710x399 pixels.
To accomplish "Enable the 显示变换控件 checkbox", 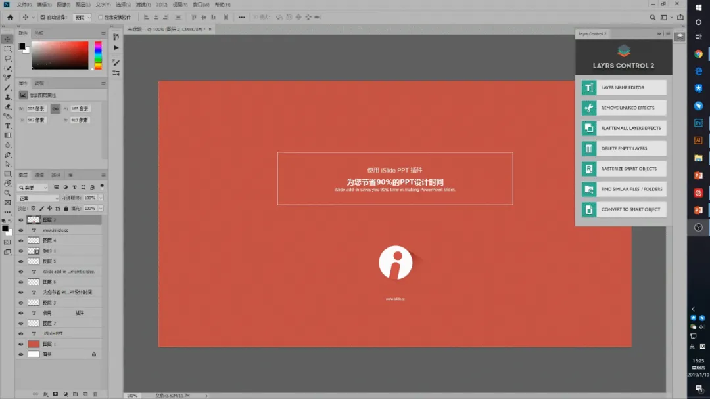I will point(101,17).
